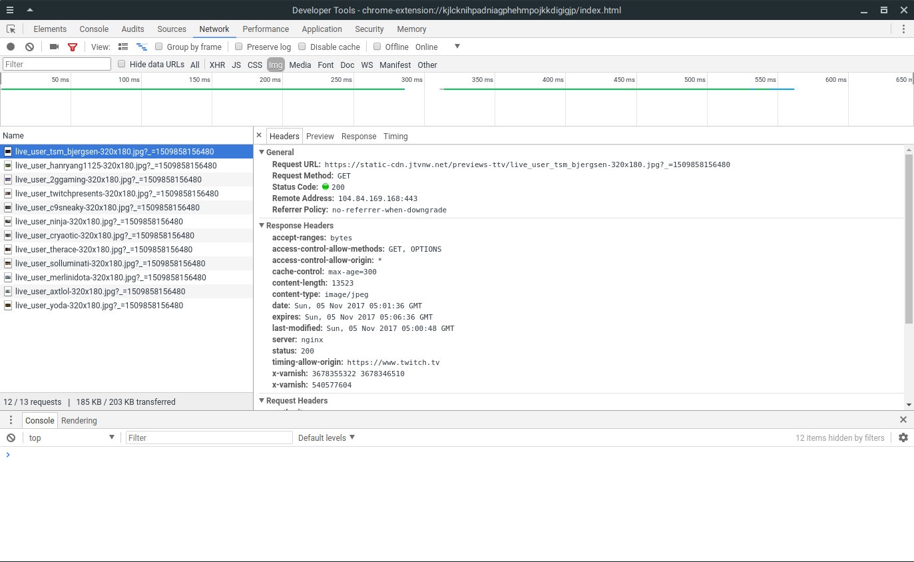Clear console messages in the drawer
The image size is (914, 562).
(x=10, y=437)
